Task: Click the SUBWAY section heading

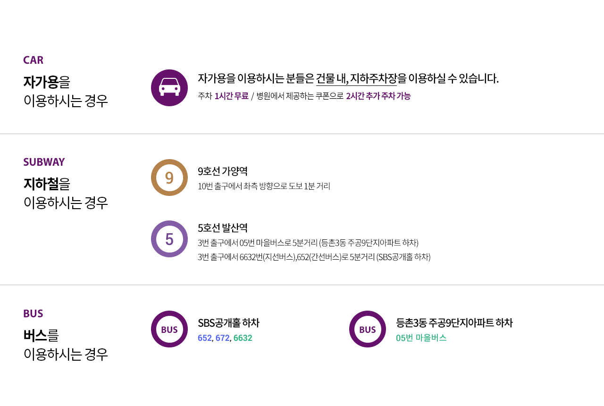Action: (x=44, y=162)
